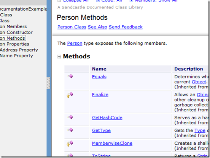Select Person Properties in the tree
This screenshot has width=210, height=158.
point(14,44)
